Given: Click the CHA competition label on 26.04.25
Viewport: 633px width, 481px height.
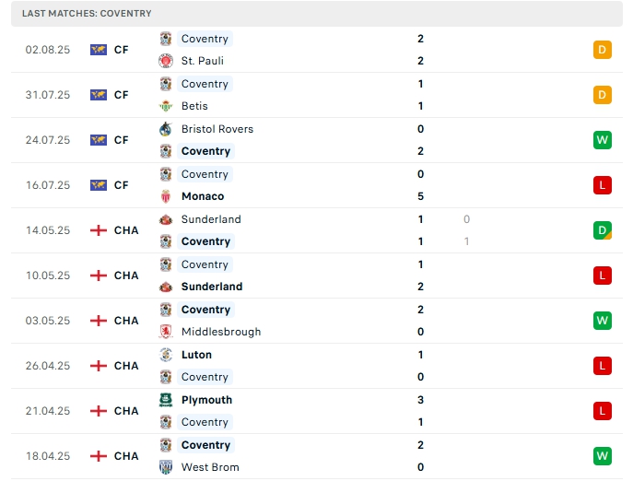Looking at the screenshot, I should pos(126,366).
